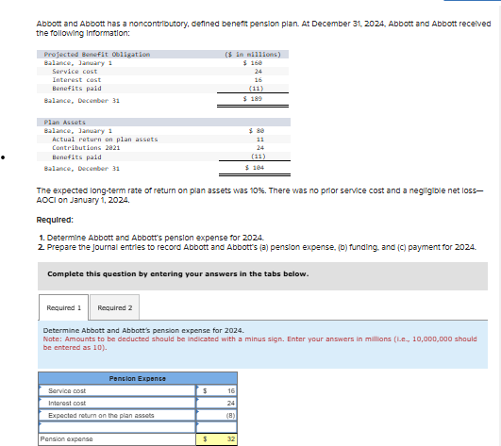Open the Interest cost row label dropdown
Image resolution: width=501 pixels, height=446 pixels.
117,404
